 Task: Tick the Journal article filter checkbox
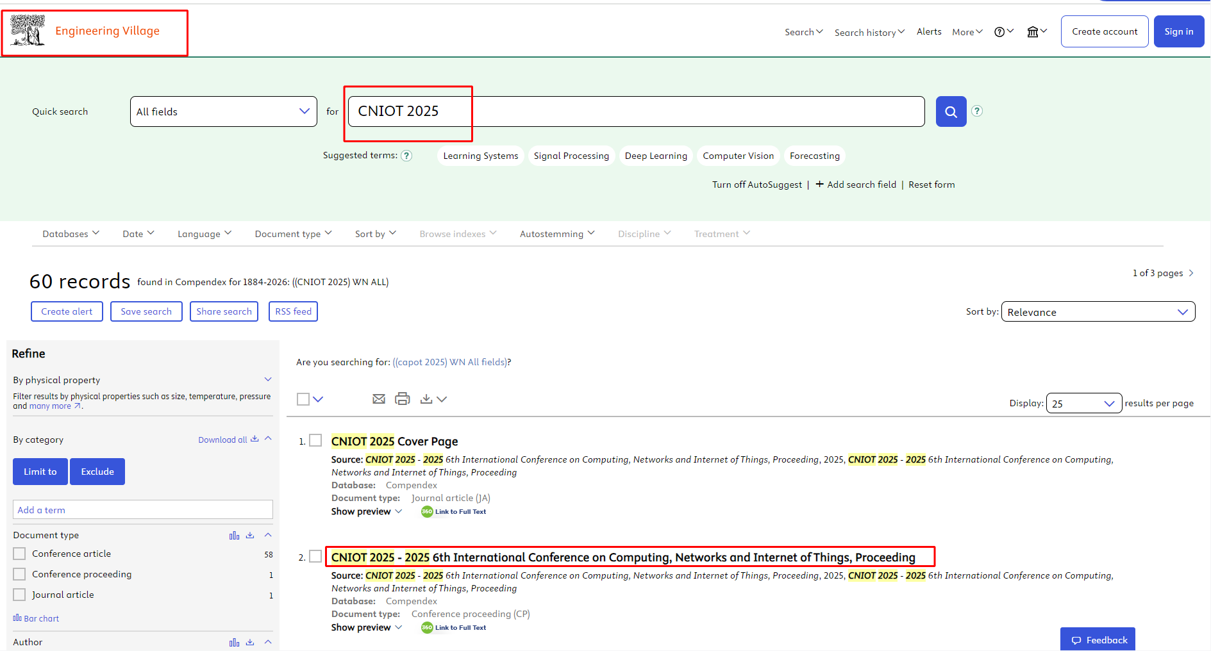[x=20, y=595]
